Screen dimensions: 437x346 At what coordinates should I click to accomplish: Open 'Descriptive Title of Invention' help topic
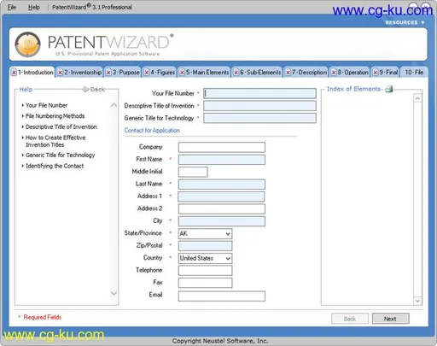point(61,127)
